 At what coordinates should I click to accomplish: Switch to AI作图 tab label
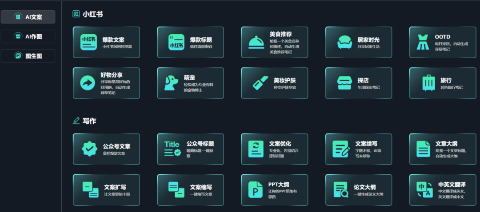[x=34, y=37]
